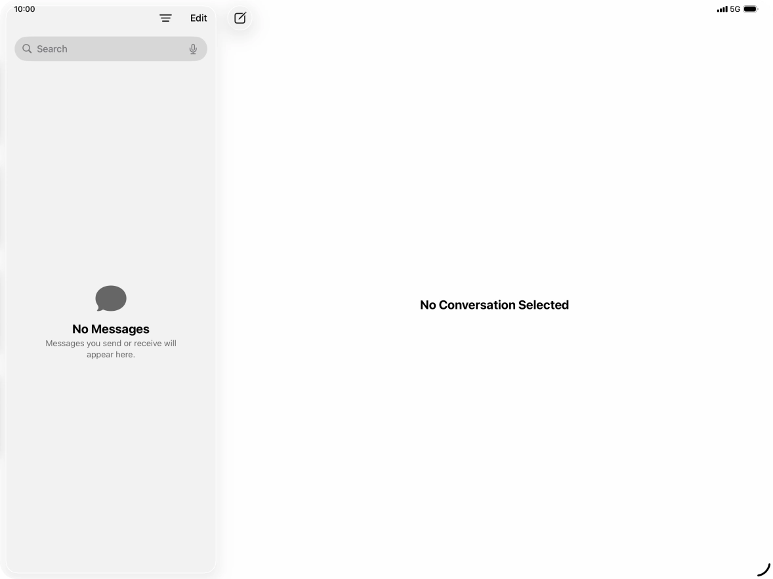Click the No Messages heading

pyautogui.click(x=111, y=329)
